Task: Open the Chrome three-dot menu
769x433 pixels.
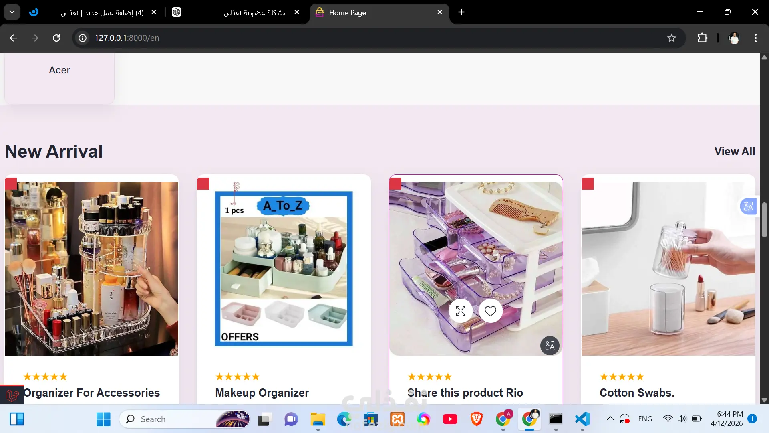Action: click(755, 38)
